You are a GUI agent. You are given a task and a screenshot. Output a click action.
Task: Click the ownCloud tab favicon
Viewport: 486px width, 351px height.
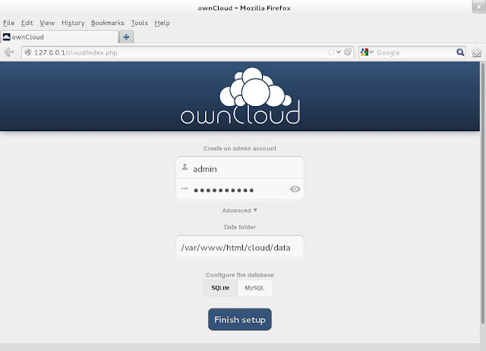pos(6,37)
